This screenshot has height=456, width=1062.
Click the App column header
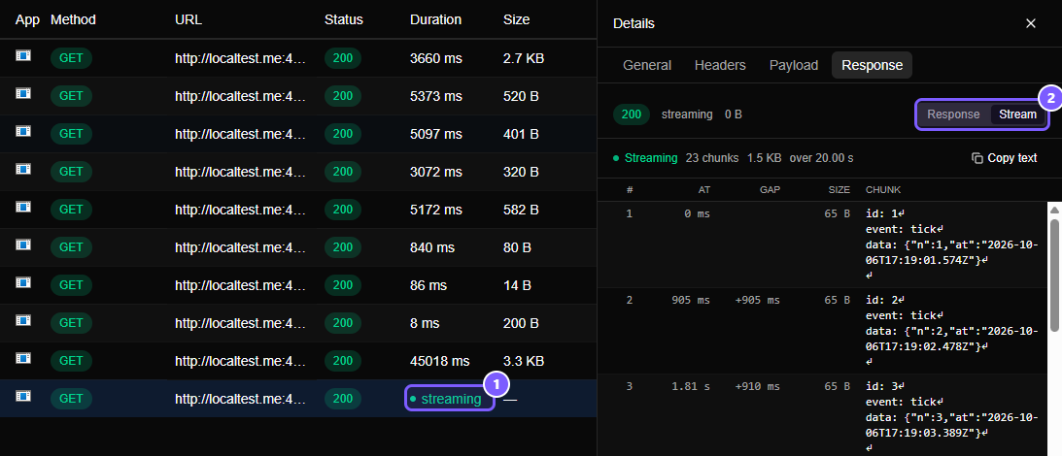coord(28,19)
